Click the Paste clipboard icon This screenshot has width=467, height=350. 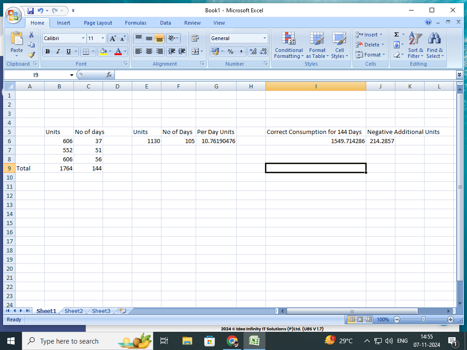click(17, 39)
